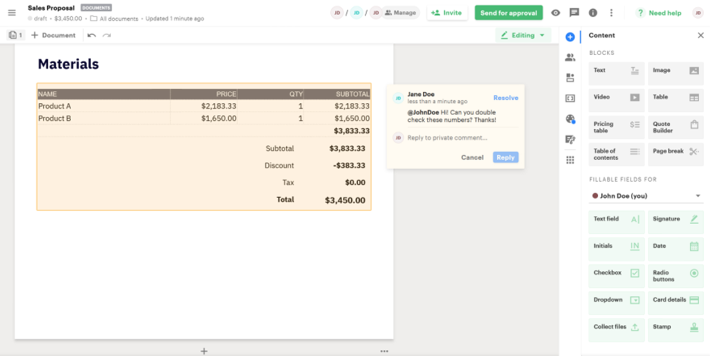Click the Send for approval button
Screen dimensions: 710x356
click(508, 12)
